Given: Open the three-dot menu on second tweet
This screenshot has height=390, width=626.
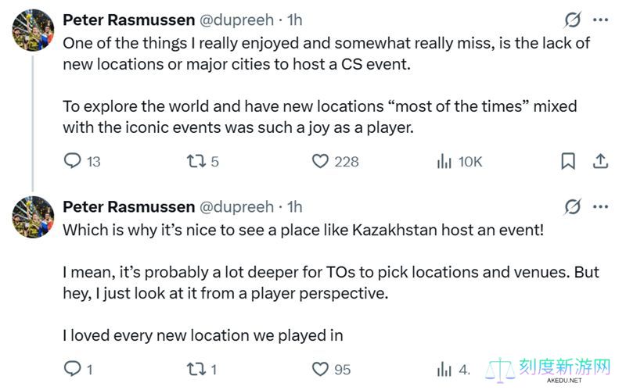Looking at the screenshot, I should click(600, 206).
